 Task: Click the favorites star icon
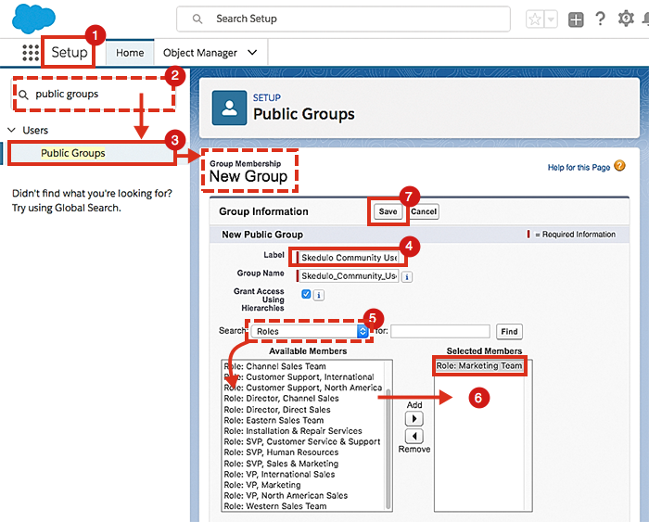point(535,19)
